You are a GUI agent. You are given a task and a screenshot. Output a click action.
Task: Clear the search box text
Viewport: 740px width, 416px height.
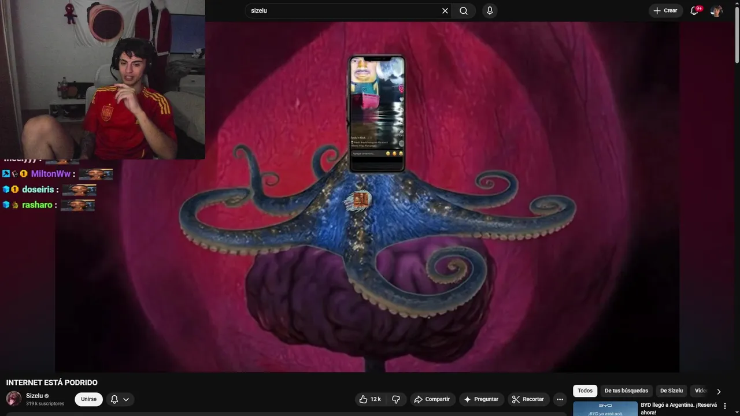tap(445, 10)
